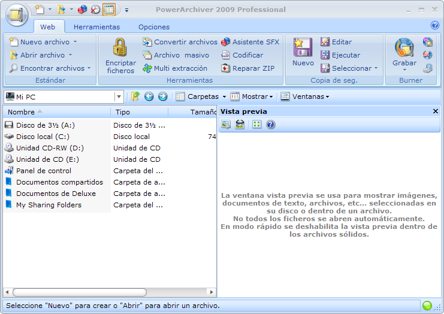Open the Mostrar view dropdown
Screen dimensions: 444x314
pyautogui.click(x=252, y=96)
